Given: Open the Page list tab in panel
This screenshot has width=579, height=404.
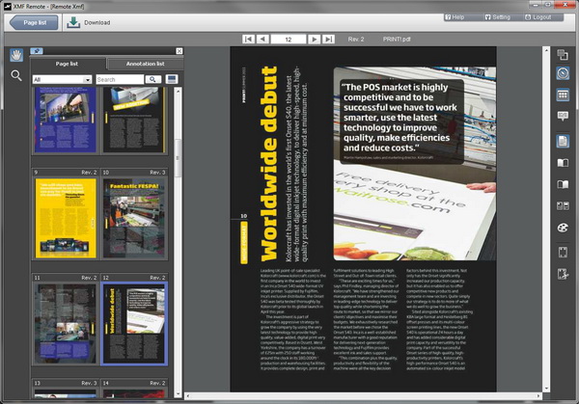Looking at the screenshot, I should (x=68, y=64).
